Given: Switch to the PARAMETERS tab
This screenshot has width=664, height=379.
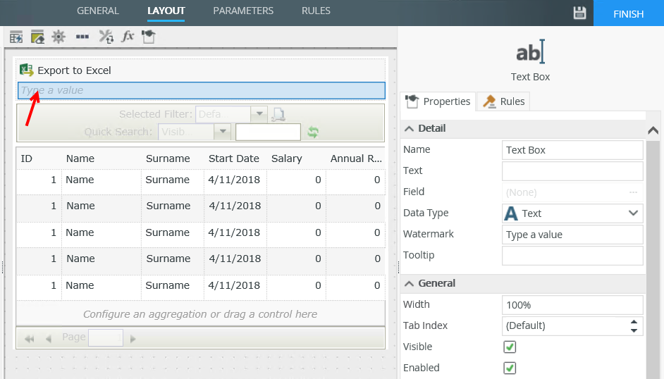Looking at the screenshot, I should (x=243, y=11).
